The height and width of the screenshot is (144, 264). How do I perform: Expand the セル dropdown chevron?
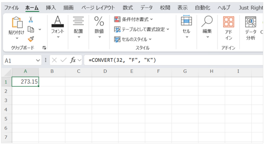[187, 37]
